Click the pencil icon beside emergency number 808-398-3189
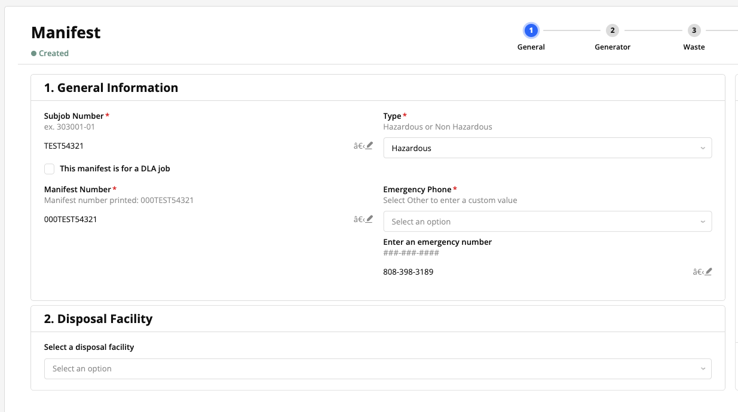The height and width of the screenshot is (412, 738). click(709, 272)
